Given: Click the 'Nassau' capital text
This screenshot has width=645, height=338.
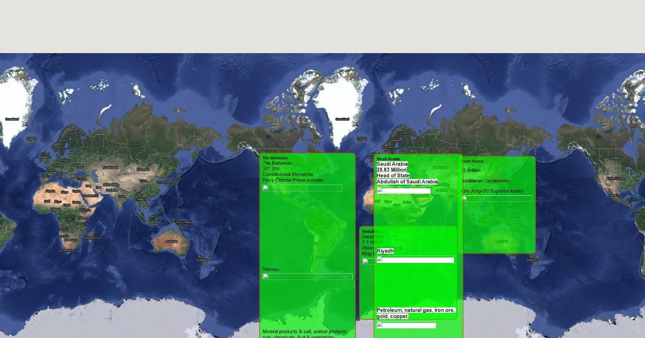Looking at the screenshot, I should [270, 269].
